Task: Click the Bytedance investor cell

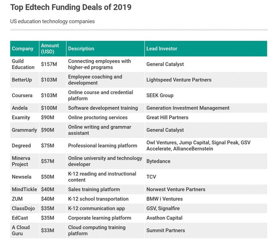Action: tap(206, 161)
